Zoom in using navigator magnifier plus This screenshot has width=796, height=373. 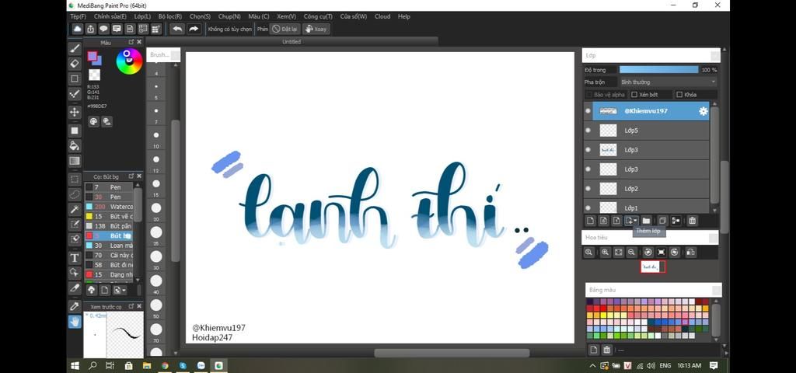pos(605,253)
